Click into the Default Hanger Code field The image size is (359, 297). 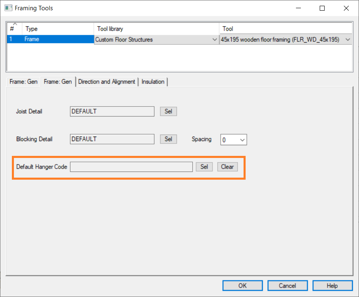131,167
